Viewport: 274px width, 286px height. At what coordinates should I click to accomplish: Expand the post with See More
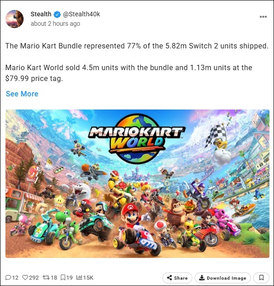(x=22, y=94)
